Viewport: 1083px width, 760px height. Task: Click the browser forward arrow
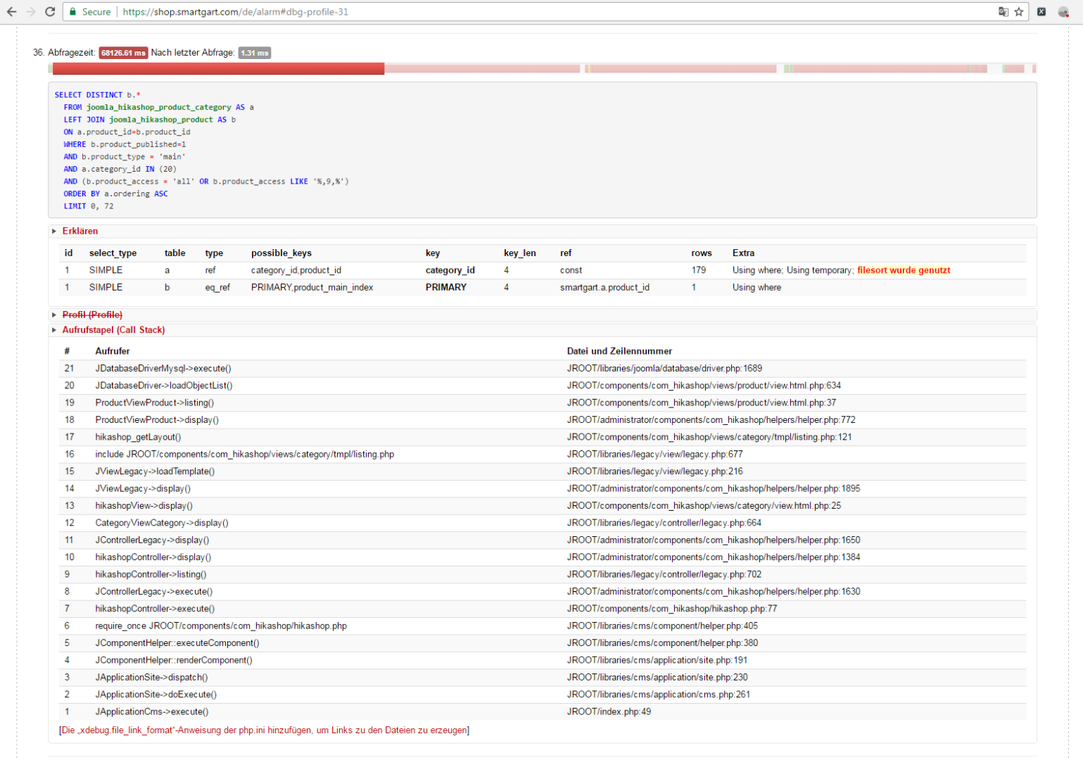pyautogui.click(x=30, y=12)
